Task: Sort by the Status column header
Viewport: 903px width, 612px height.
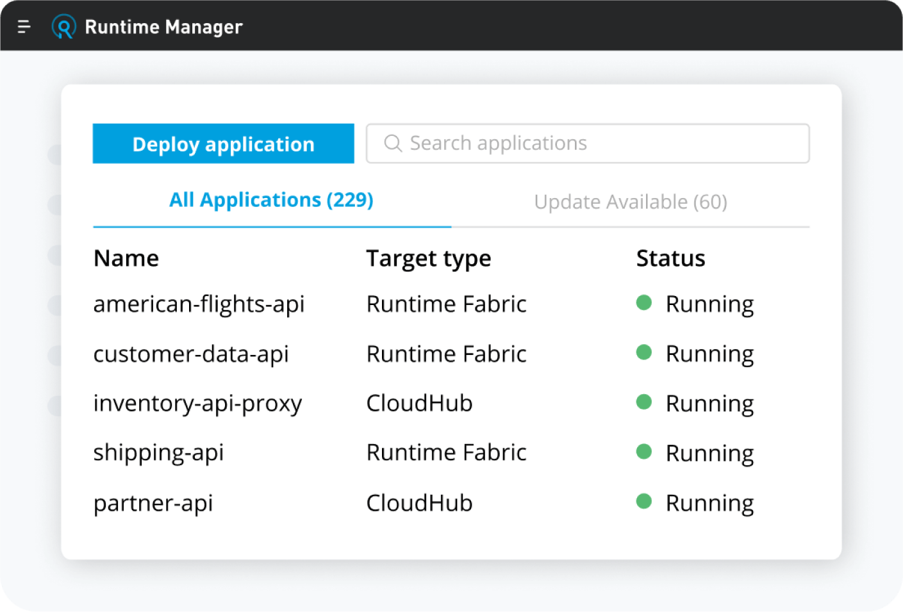Action: (670, 258)
